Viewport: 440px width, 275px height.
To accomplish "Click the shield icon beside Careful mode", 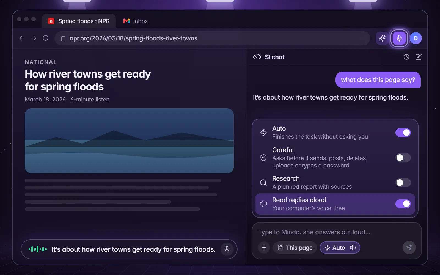I will (x=263, y=158).
